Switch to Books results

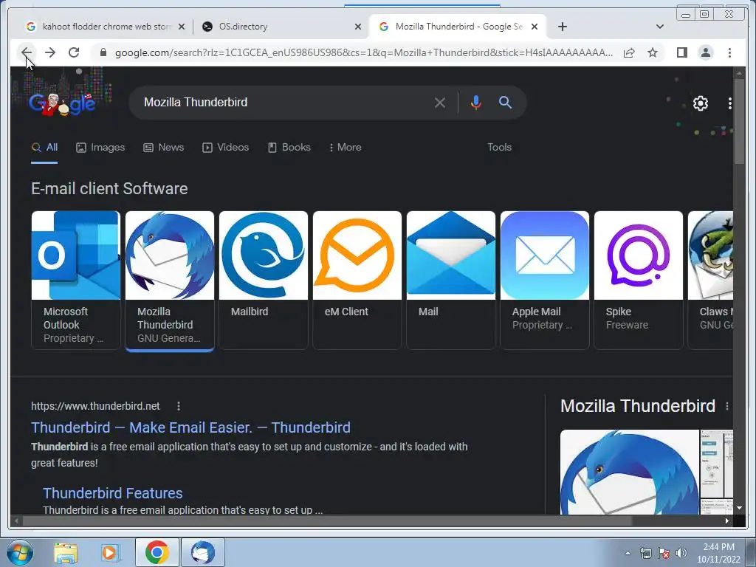(x=289, y=147)
